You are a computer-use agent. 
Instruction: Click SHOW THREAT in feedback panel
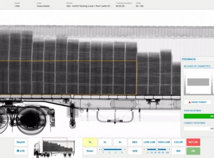click(198, 102)
